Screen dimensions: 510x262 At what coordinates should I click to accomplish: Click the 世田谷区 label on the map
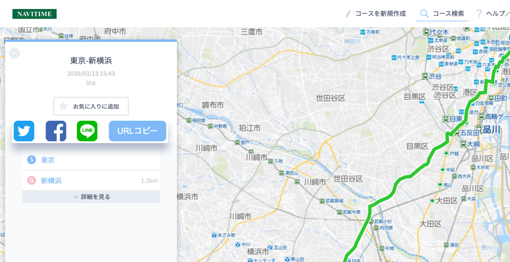(x=331, y=98)
